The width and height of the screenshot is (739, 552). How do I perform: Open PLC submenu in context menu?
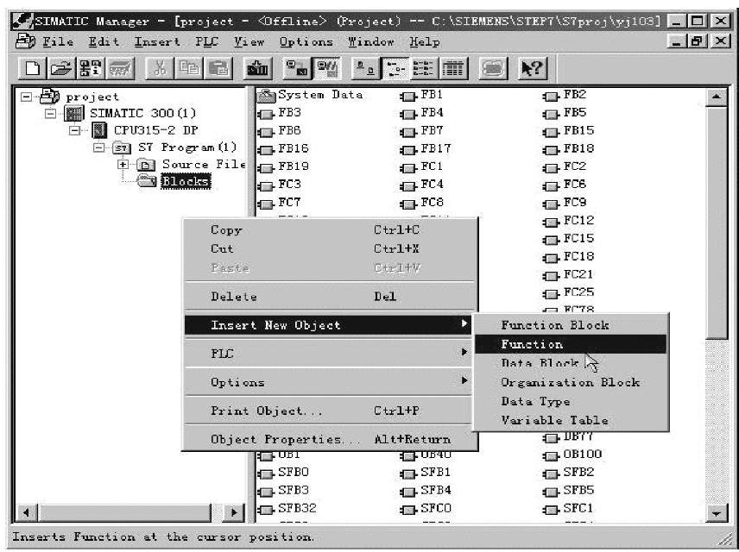(x=330, y=354)
